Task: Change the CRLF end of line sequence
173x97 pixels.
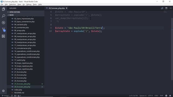Action: 156,96
